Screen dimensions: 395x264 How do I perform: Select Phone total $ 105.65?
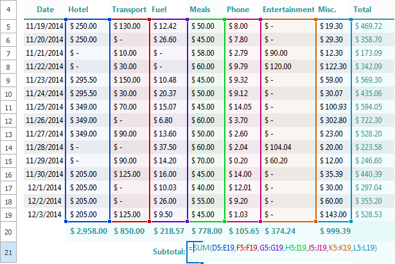(243, 231)
